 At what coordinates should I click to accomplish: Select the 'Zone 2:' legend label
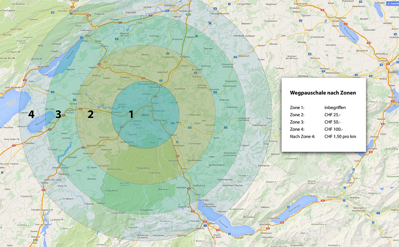pyautogui.click(x=297, y=115)
